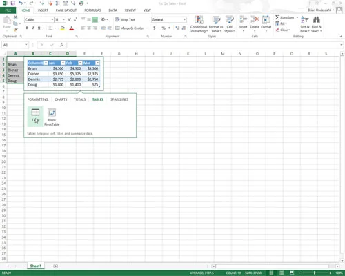Toggle Wrap Text on
This screenshot has width=345, height=276.
125,20
